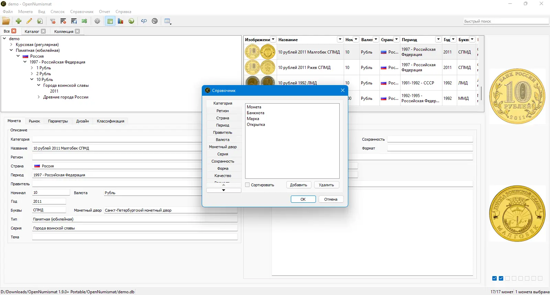Screen dimensions: 550x295
Task: Select the Страна tab in the dialog
Action: point(223,118)
